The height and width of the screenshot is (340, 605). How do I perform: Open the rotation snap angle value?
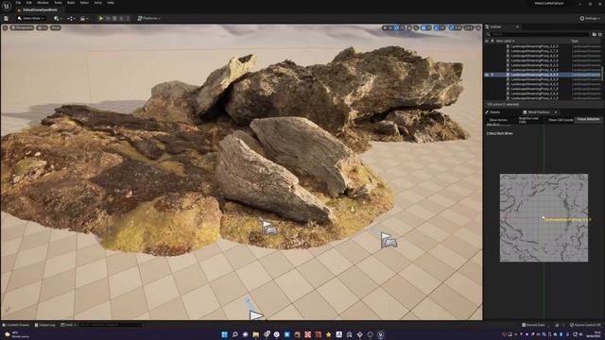(x=442, y=27)
